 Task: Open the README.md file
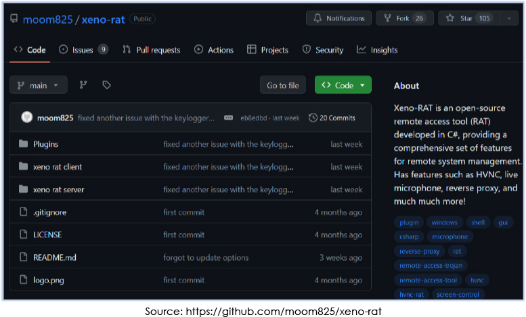55,258
